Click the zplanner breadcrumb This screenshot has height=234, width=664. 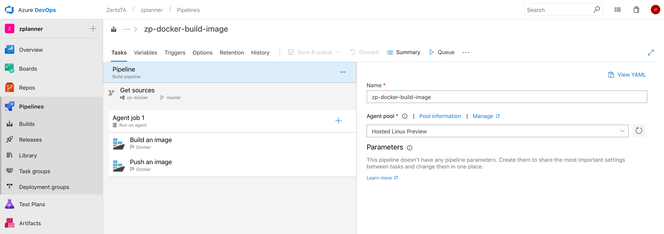pyautogui.click(x=151, y=10)
